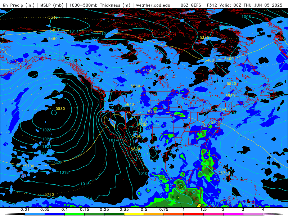Click the 0.05 value on the precip scale
Screen dimensions: 288x216
(45, 210)
